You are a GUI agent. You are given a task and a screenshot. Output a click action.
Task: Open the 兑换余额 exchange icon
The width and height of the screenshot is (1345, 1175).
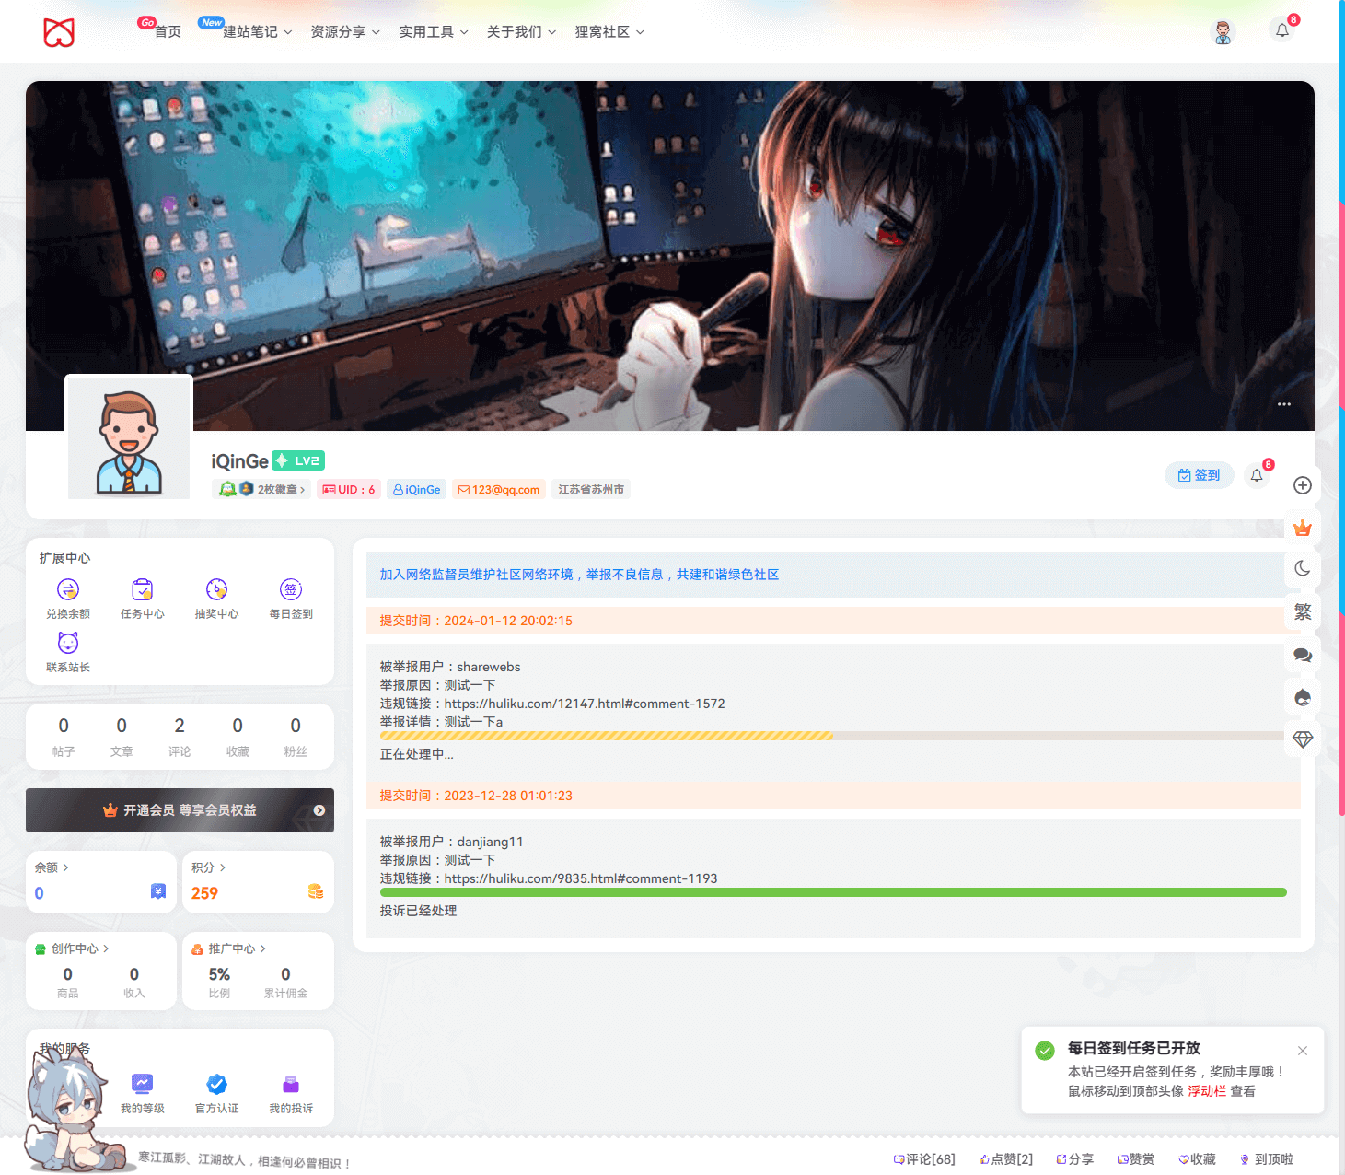[x=68, y=589]
